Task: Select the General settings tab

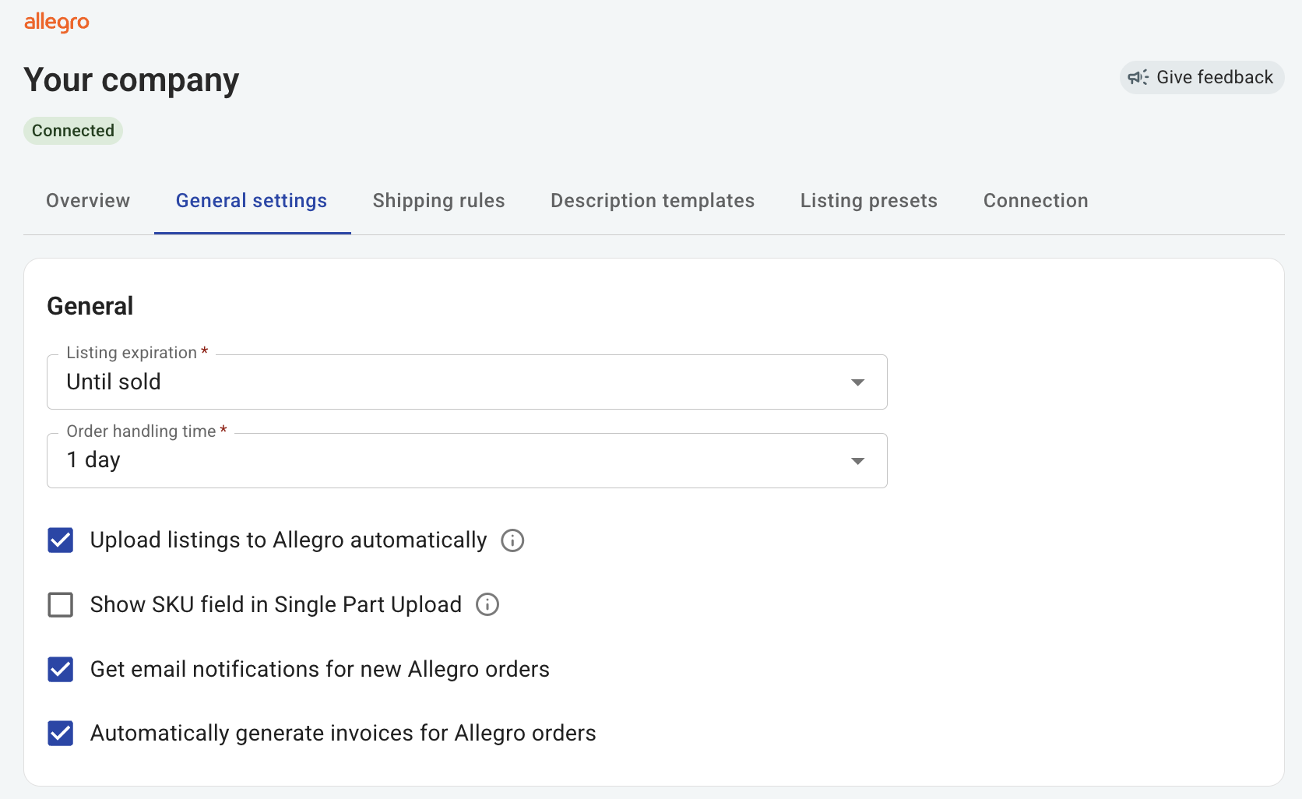Action: [252, 201]
